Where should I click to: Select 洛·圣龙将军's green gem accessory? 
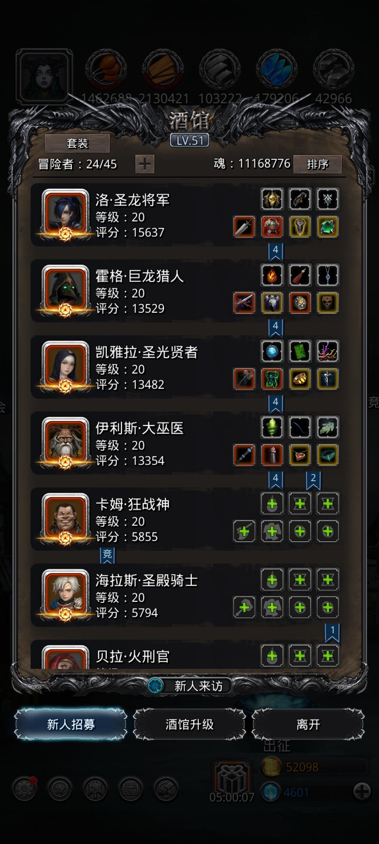[x=328, y=227]
